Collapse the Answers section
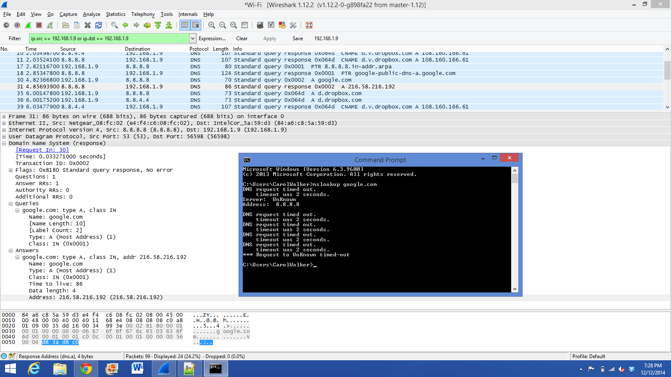671x377 pixels. pyautogui.click(x=10, y=250)
